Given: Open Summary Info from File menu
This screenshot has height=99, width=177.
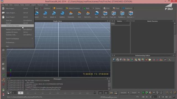Looking at the screenshot, I should point(17,35).
